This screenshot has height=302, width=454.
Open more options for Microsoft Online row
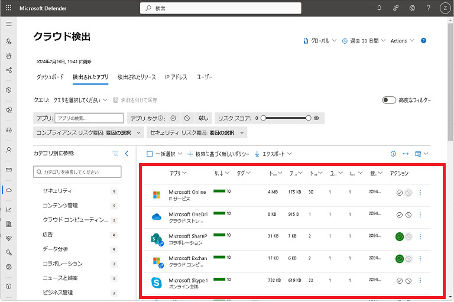(420, 193)
